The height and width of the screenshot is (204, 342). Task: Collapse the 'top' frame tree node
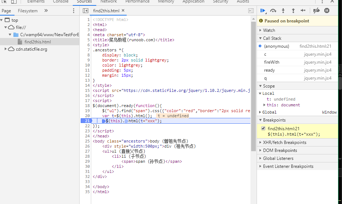point(1,20)
